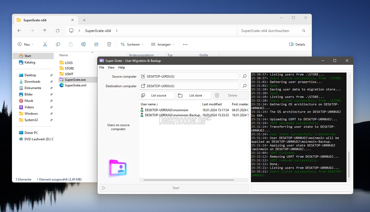Image resolution: width=370 pixels, height=212 pixels.
Task: Search for destination computer using magnifier button
Action: coord(245,86)
